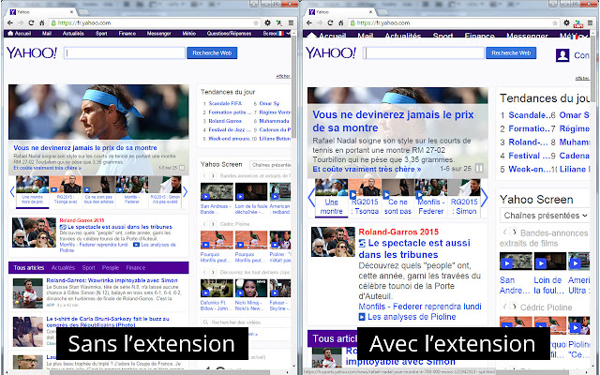The image size is (600, 375).
Task: Open Questions/Réponses in left window navbar
Action: tap(229, 34)
